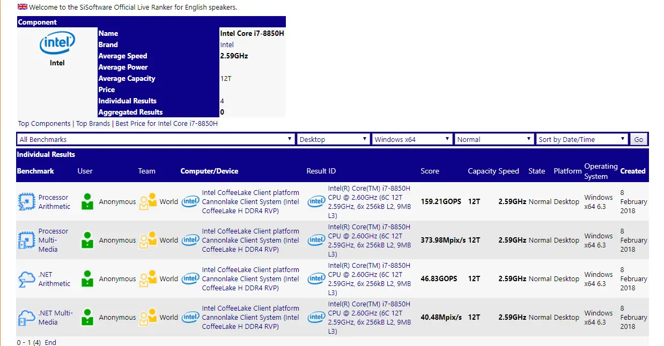Image resolution: width=664 pixels, height=346 pixels.
Task: Click Intel device logo in .NET Multi-Media row
Action: click(190, 318)
